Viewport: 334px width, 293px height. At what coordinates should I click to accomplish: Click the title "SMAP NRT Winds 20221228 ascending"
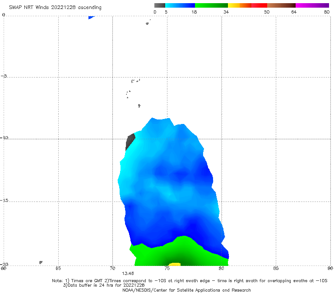click(x=55, y=8)
